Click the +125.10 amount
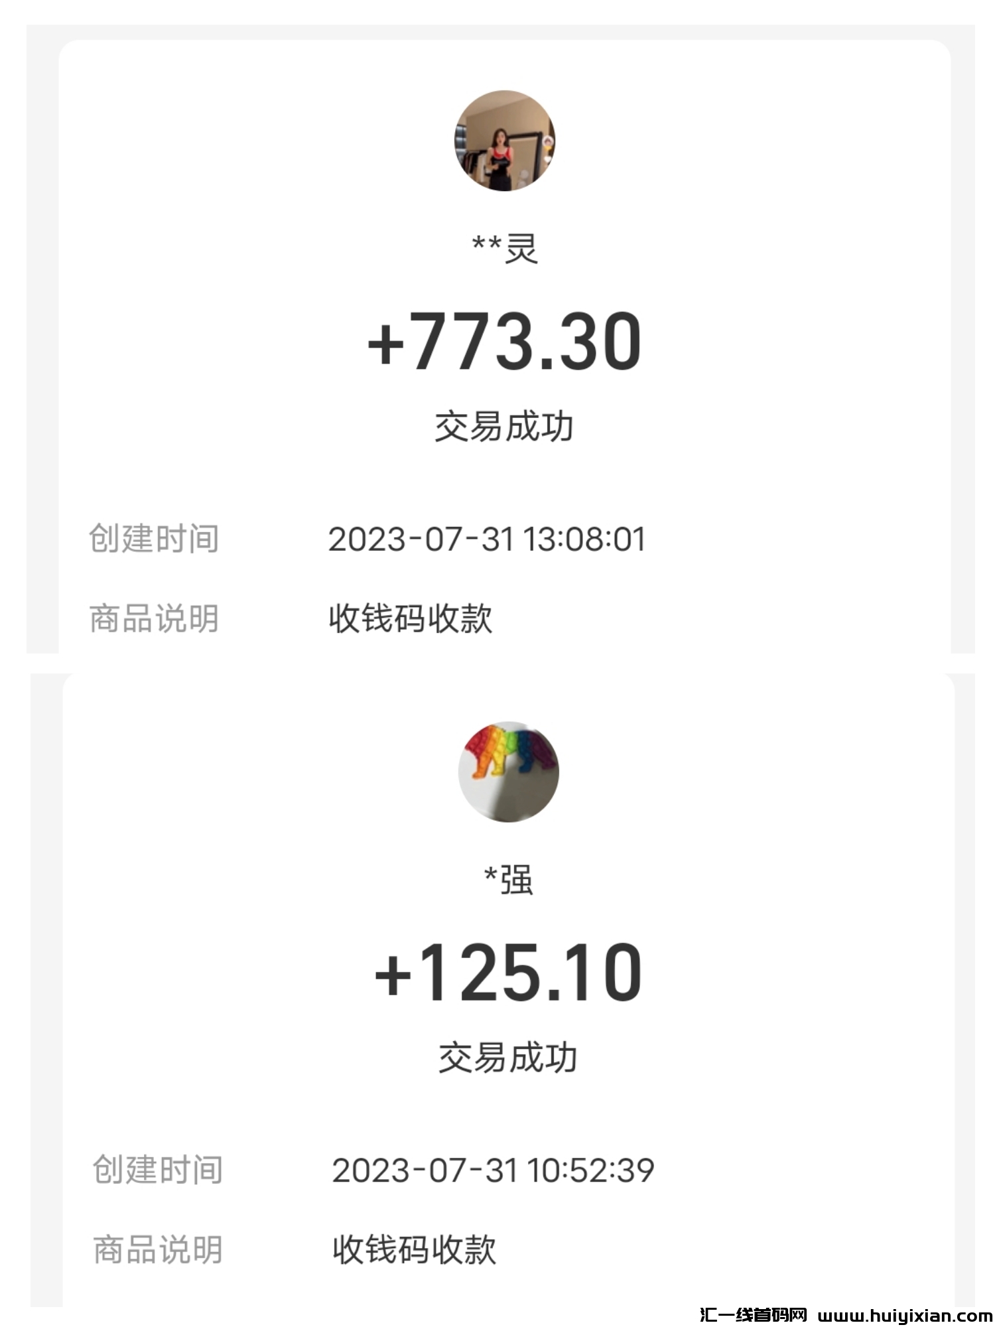 coord(508,973)
